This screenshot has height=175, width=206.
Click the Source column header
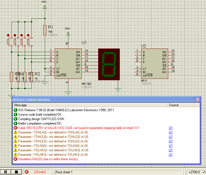point(183,105)
